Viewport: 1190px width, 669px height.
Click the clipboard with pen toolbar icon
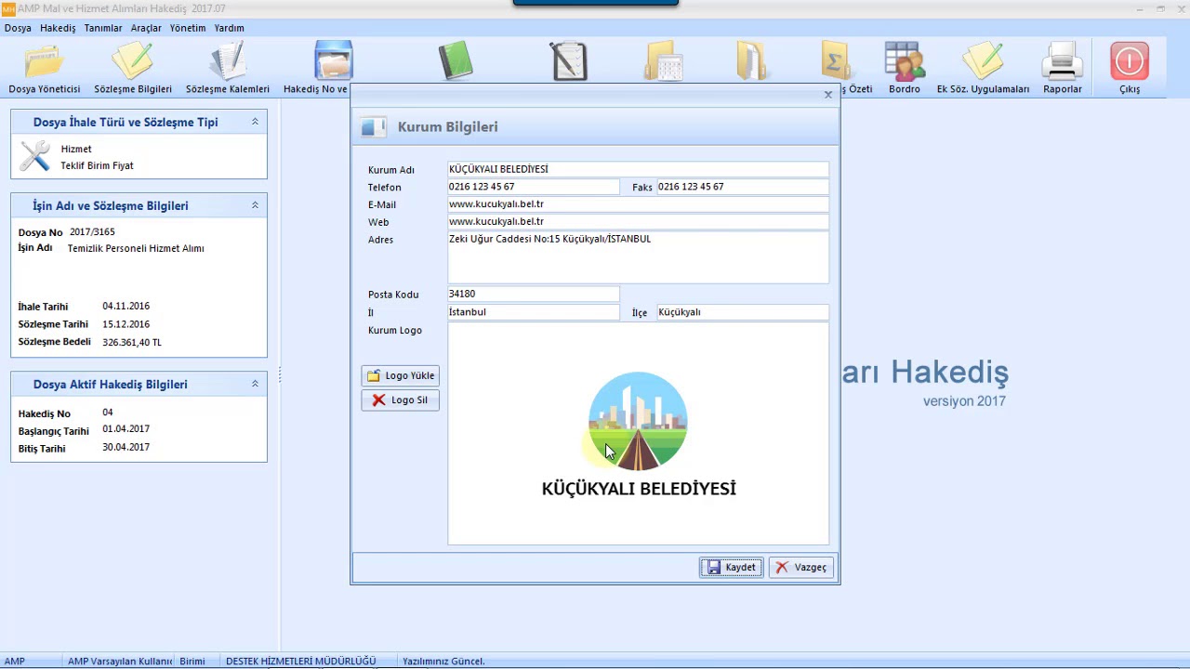[x=569, y=61]
